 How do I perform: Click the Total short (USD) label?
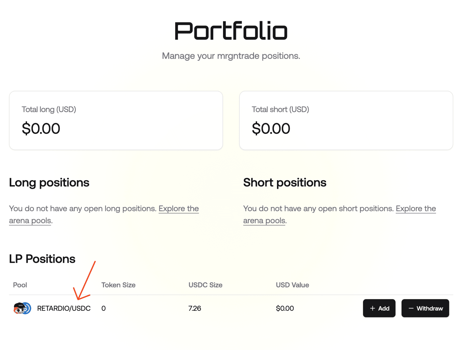click(x=280, y=109)
